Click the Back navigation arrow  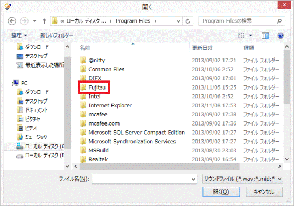[12, 21]
